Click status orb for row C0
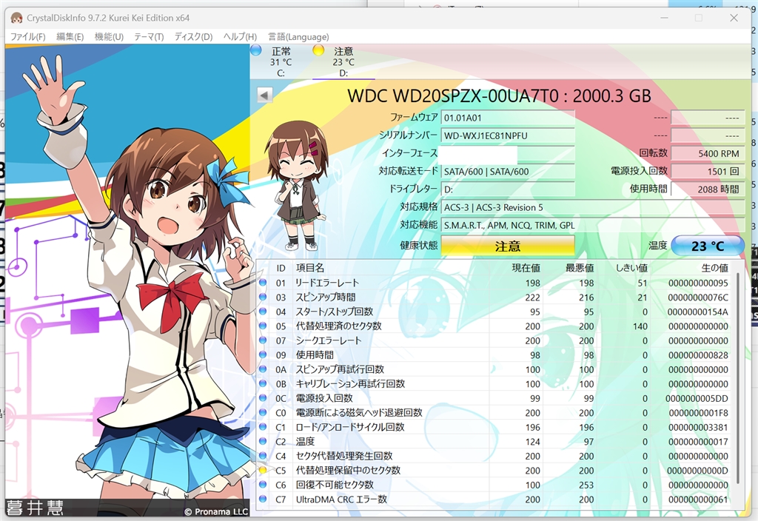The width and height of the screenshot is (758, 521). [x=263, y=412]
